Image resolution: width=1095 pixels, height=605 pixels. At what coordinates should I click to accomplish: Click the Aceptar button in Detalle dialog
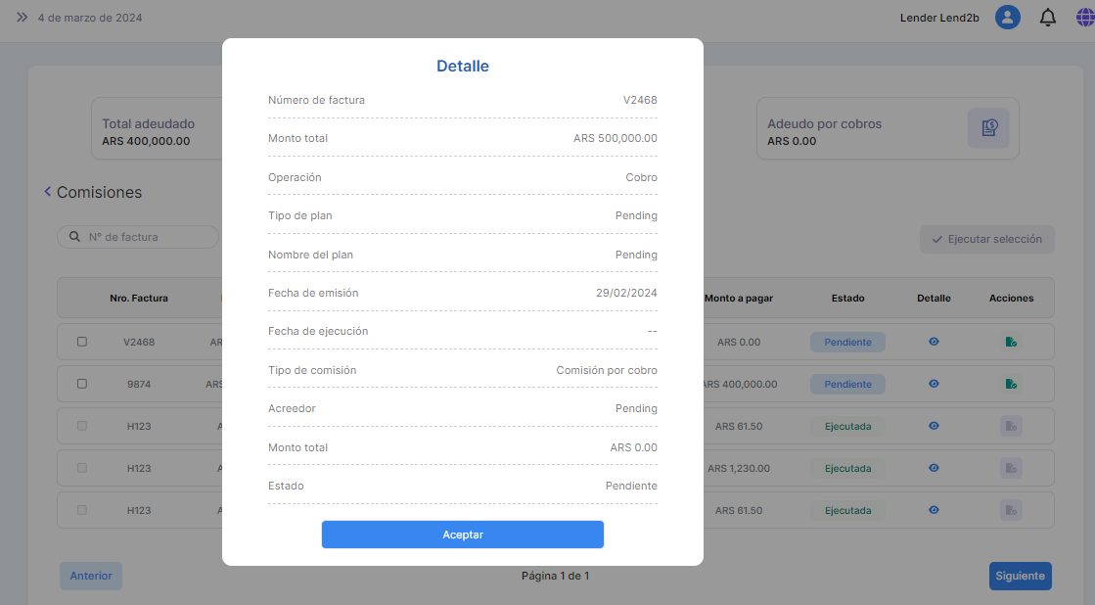pyautogui.click(x=462, y=535)
